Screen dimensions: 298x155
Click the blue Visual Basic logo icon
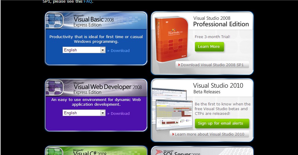tap(55, 20)
